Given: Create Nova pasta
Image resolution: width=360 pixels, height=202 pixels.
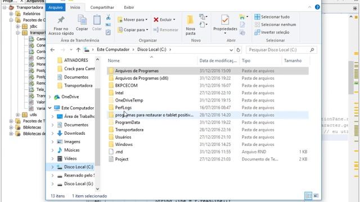Looking at the screenshot, I should pyautogui.click(x=190, y=25).
